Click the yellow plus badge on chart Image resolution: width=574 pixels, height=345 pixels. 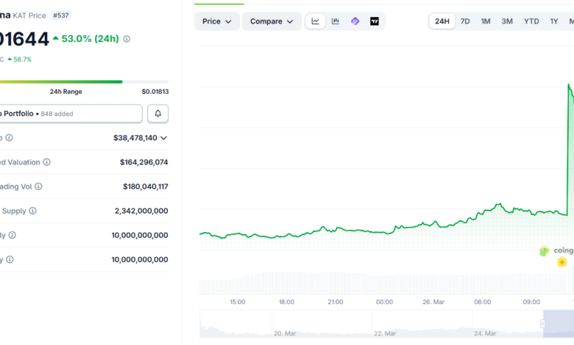(x=562, y=262)
